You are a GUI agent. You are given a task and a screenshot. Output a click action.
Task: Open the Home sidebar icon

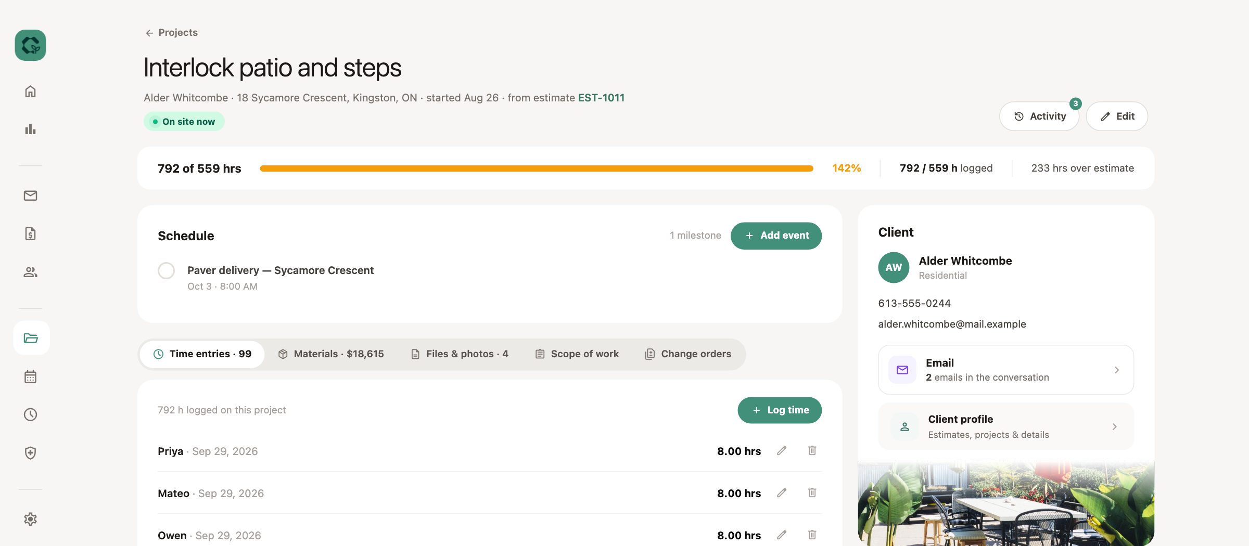click(x=30, y=91)
